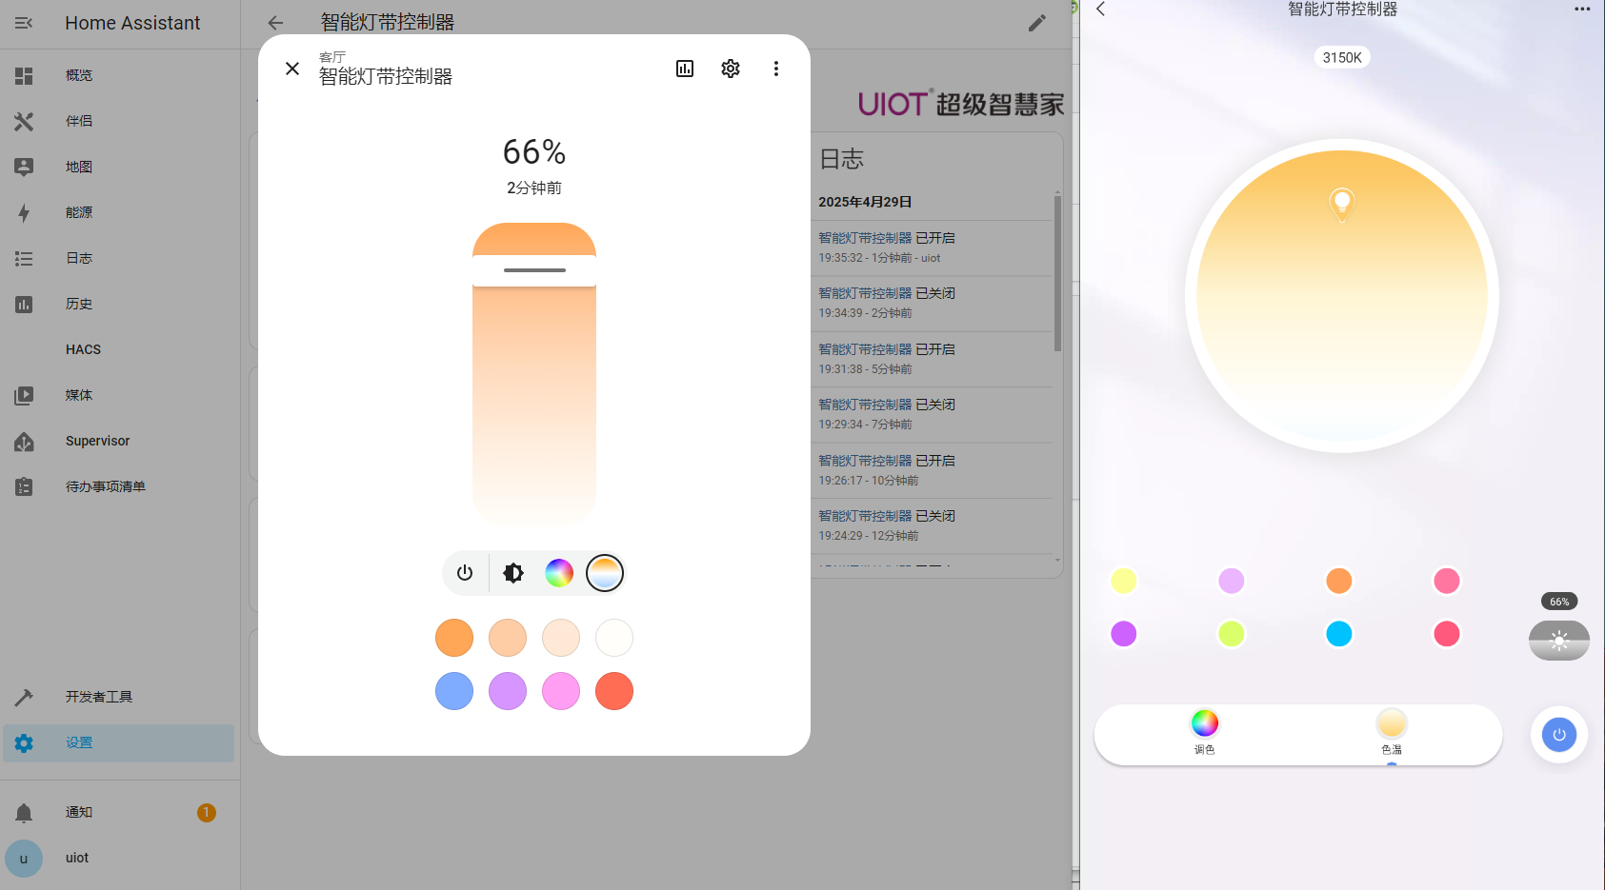Open the app's three-dot menu
The height and width of the screenshot is (890, 1605).
[1582, 10]
